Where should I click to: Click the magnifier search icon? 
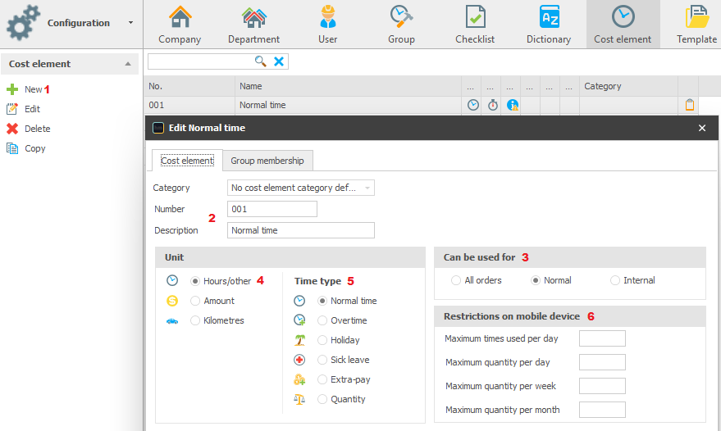pos(260,61)
